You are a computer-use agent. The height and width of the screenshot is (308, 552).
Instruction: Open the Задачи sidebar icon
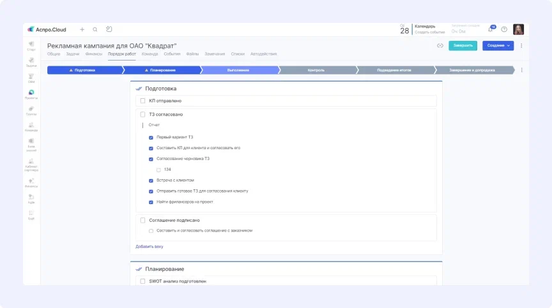(x=31, y=62)
